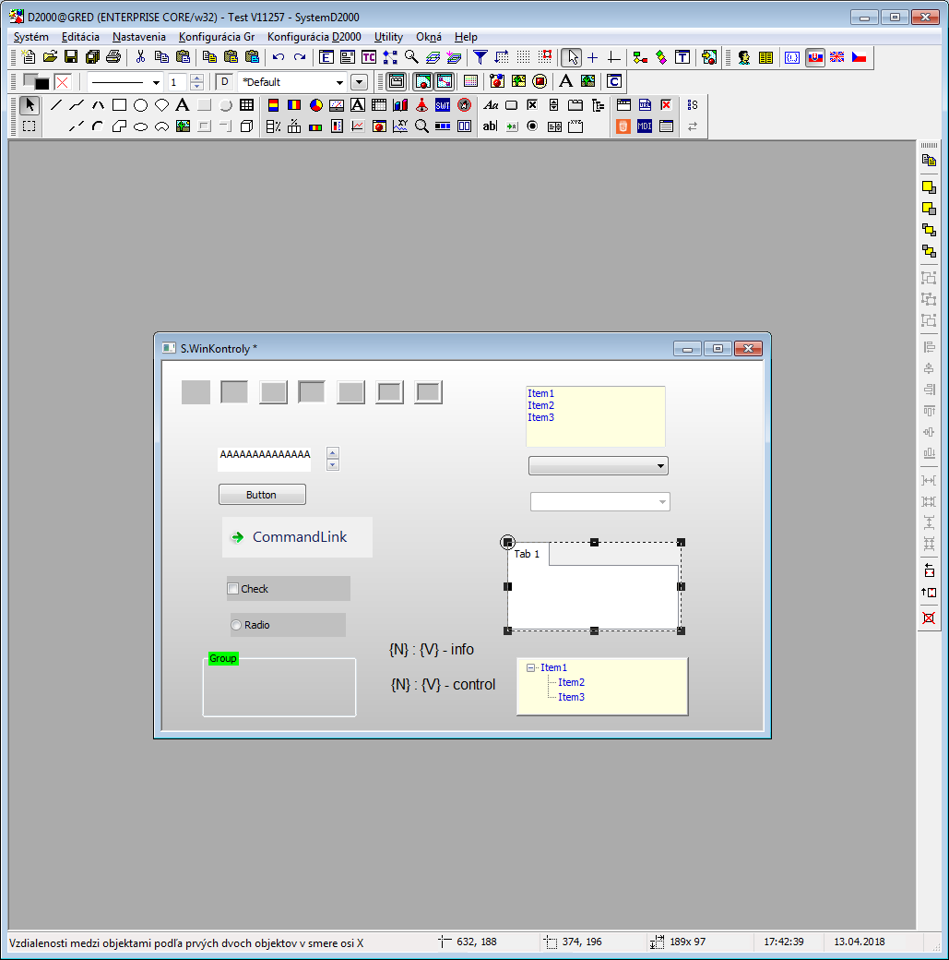Click the XY graph icon
Image resolution: width=949 pixels, height=960 pixels.
coord(400,126)
